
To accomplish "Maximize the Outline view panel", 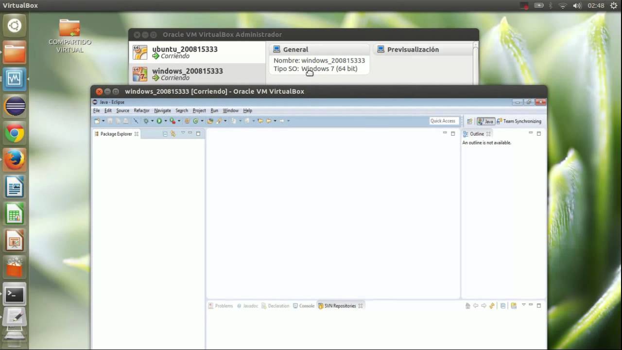I will click(538, 133).
